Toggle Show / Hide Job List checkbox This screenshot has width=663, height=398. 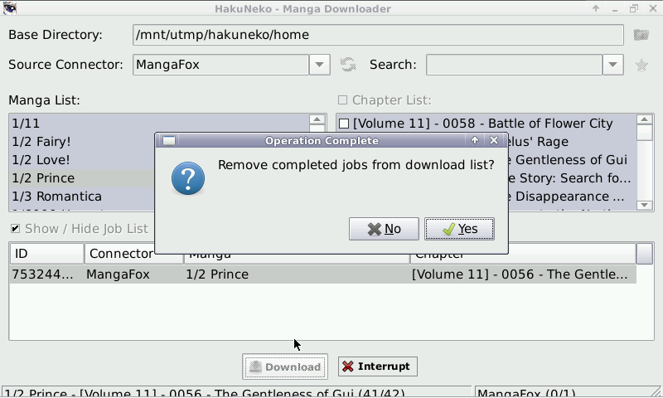15,229
